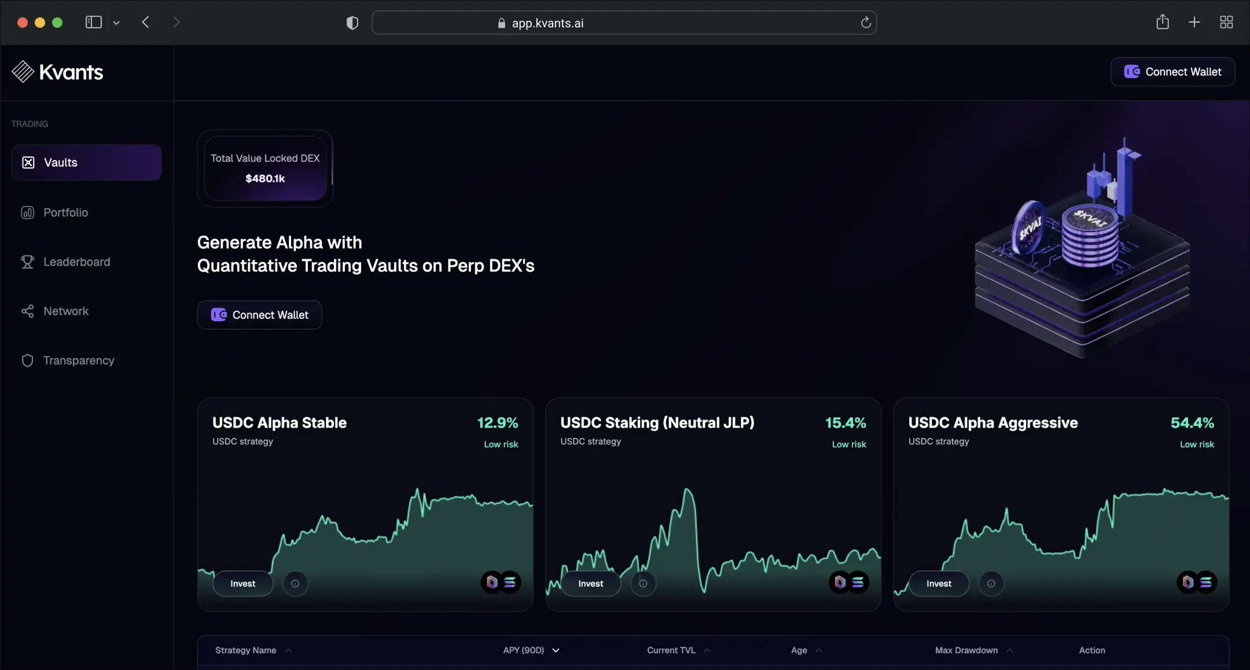Show Safari tab overview grid
Screen dimensions: 1250x670
pyautogui.click(x=1226, y=22)
